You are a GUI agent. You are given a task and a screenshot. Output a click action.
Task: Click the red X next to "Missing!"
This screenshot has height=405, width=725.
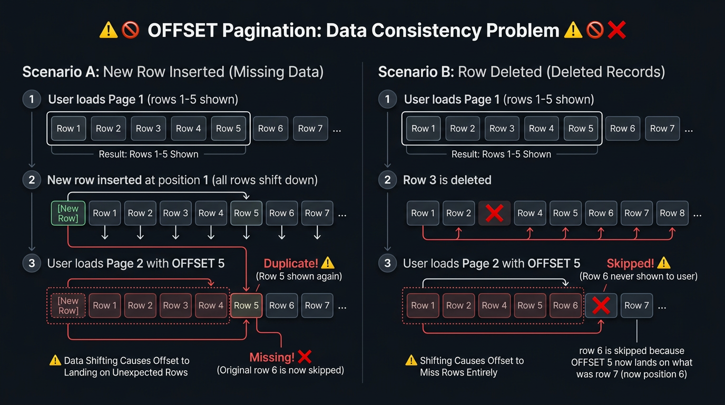pyautogui.click(x=305, y=357)
